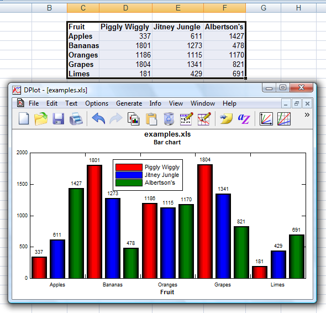This screenshot has height=313, width=326.
Task: Click the New document icon in toolbar
Action: (x=24, y=119)
